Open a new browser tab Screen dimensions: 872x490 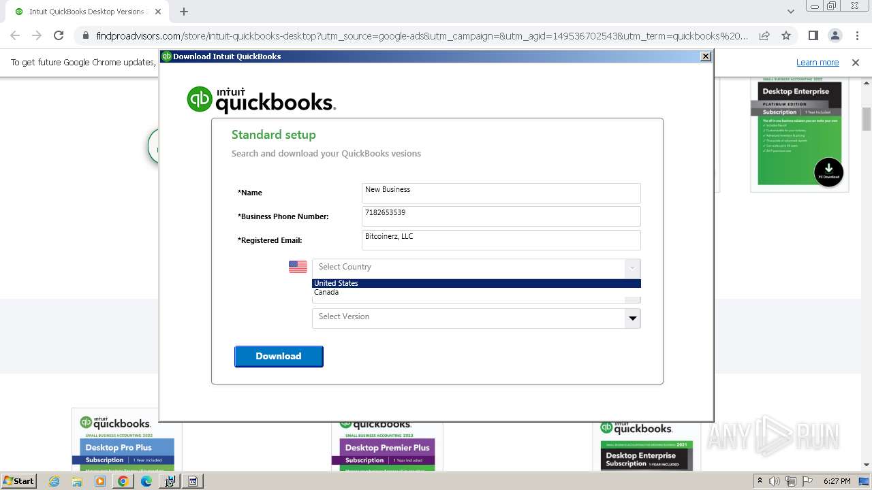coord(184,12)
